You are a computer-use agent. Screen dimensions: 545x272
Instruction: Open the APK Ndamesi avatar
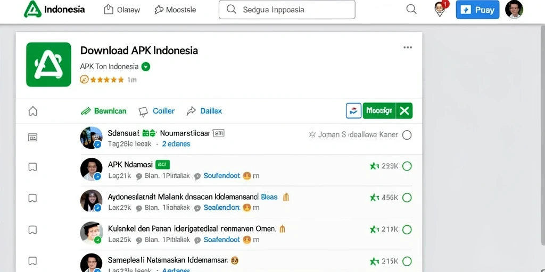pos(91,169)
